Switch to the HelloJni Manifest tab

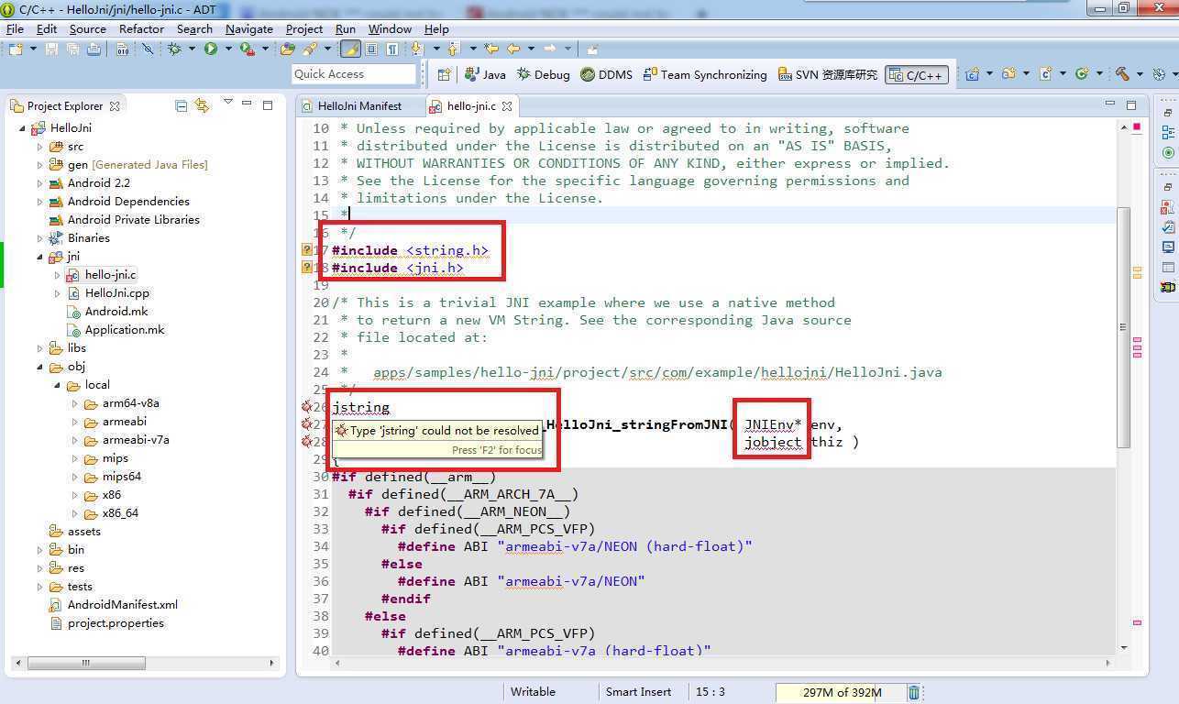tap(359, 106)
